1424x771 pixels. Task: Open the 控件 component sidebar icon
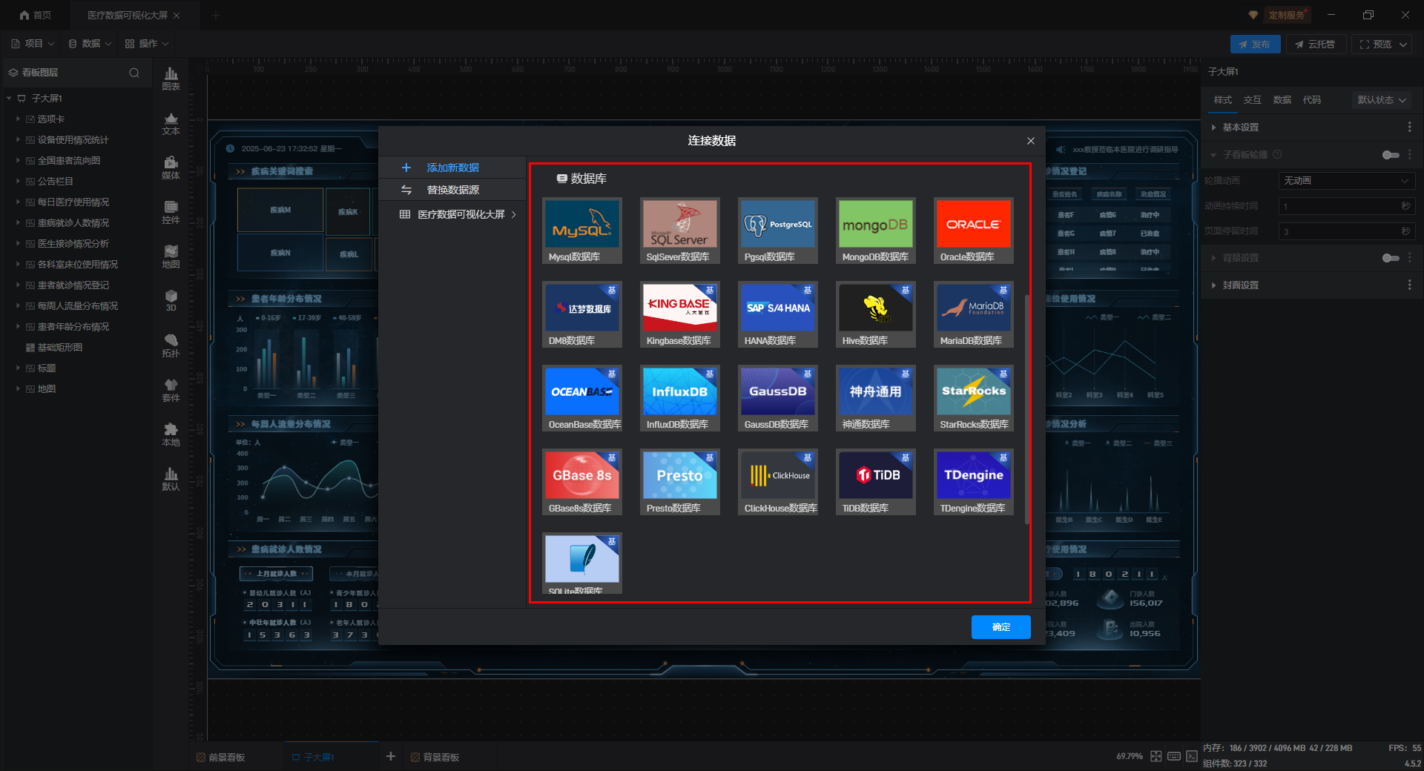tap(171, 212)
